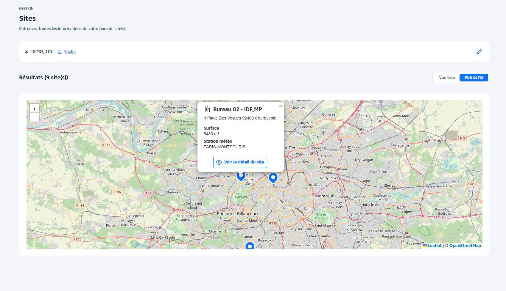Image resolution: width=506 pixels, height=291 pixels.
Task: Click the Ukrainian flag in the map attribution
Action: pos(425,246)
